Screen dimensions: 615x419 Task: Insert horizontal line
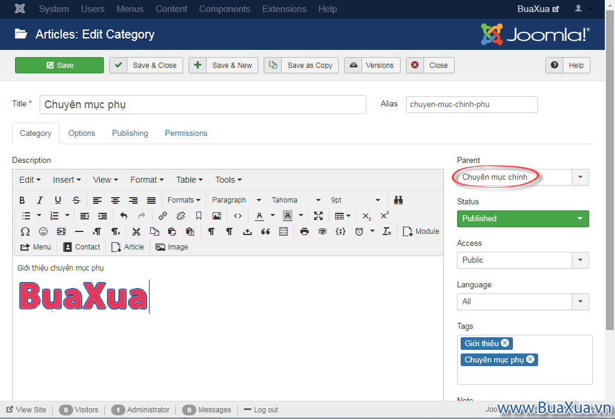click(79, 231)
